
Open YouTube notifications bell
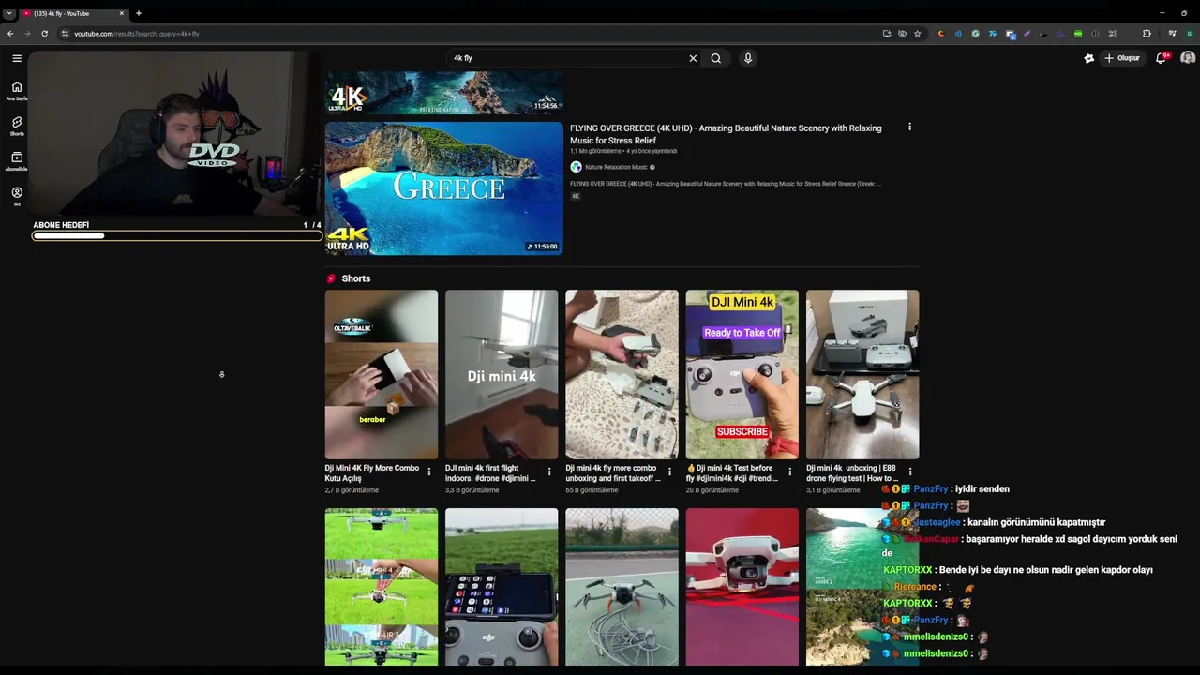[1162, 58]
